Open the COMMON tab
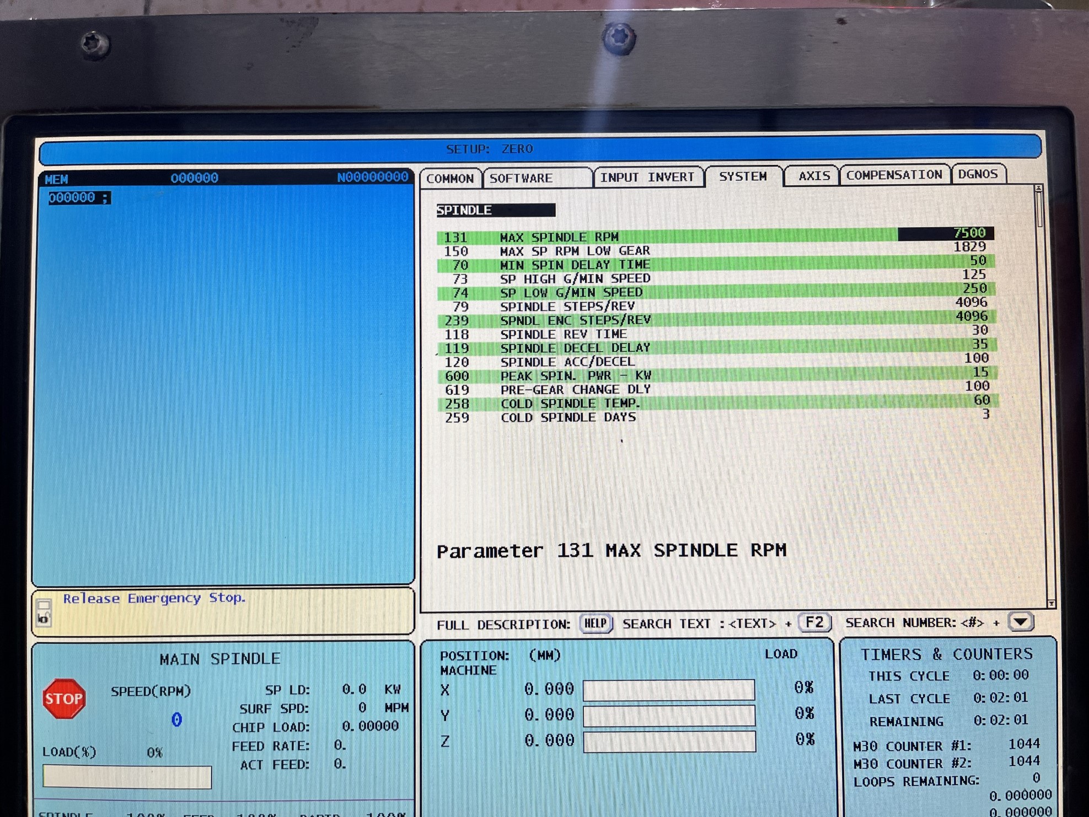1089x817 pixels. pyautogui.click(x=450, y=179)
